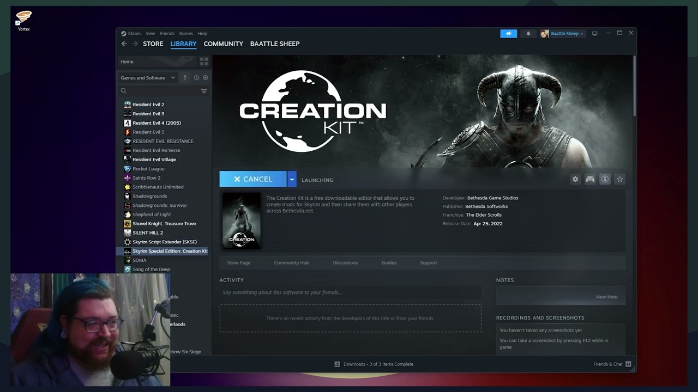Open the Vortex desktop shortcut

coord(23,20)
